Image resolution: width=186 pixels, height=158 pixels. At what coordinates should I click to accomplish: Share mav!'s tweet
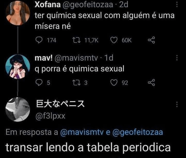151,82
